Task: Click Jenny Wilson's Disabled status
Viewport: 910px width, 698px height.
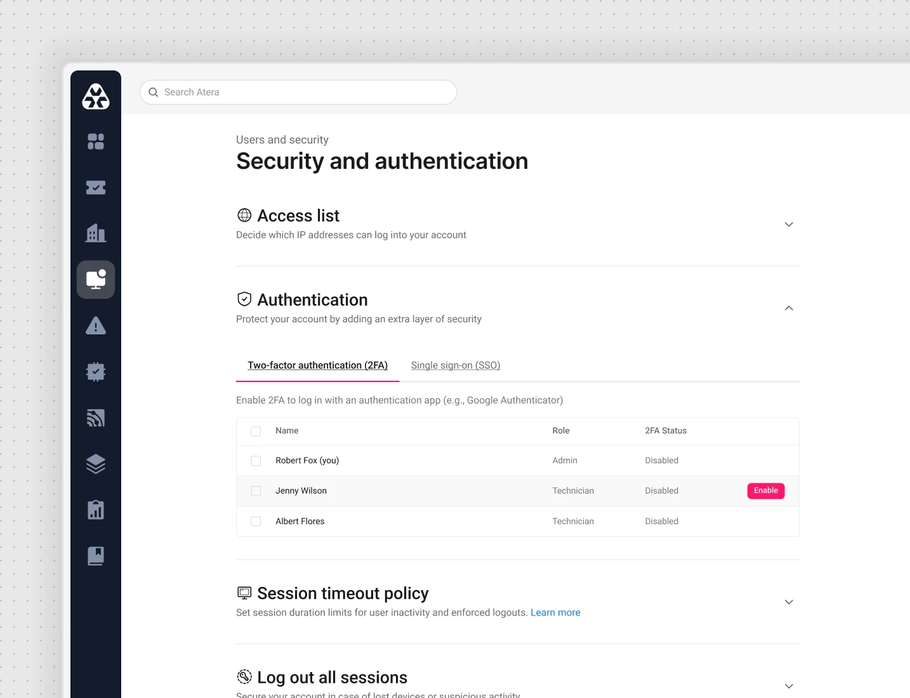Action: click(662, 491)
